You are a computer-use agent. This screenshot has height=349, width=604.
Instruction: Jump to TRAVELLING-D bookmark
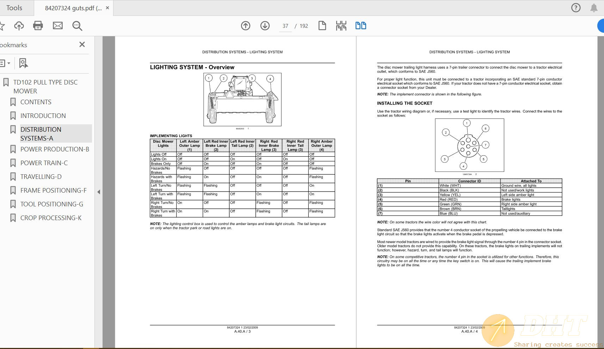pyautogui.click(x=41, y=177)
